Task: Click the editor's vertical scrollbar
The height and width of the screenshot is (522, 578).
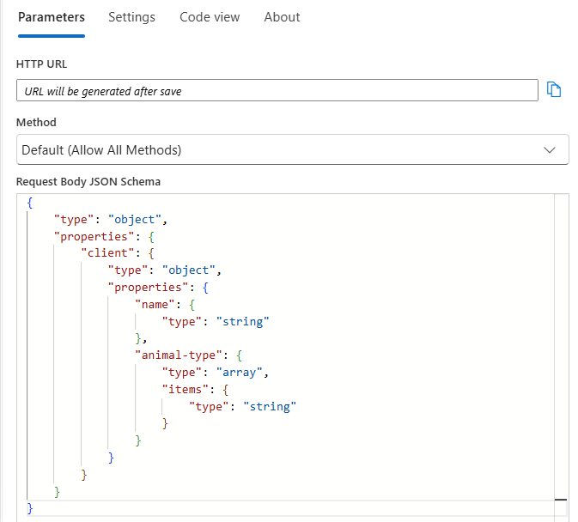Action: [561, 343]
